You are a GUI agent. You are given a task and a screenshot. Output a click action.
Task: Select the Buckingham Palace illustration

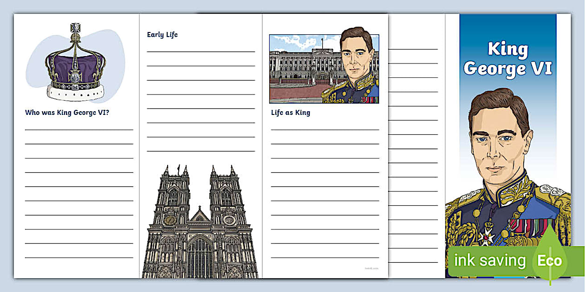[x=304, y=65]
